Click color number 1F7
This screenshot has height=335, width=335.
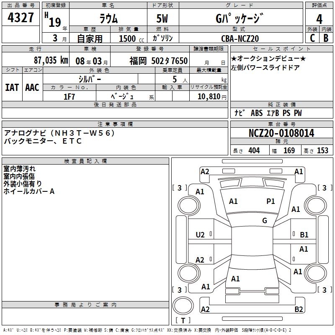(x=69, y=97)
